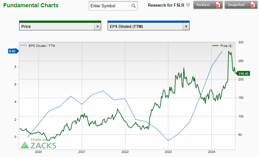Image resolution: width=259 pixels, height=157 pixels.
Task: Click the Price ($) legend entry
Action: pyautogui.click(x=222, y=46)
